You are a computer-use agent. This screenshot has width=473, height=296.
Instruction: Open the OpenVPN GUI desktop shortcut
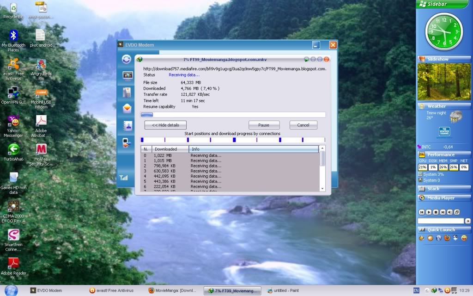(x=13, y=95)
